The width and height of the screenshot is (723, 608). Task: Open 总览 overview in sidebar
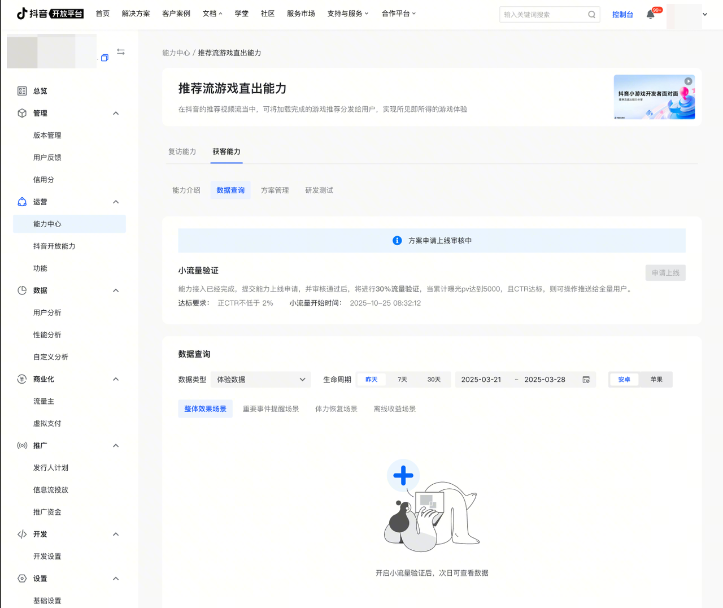pos(40,91)
